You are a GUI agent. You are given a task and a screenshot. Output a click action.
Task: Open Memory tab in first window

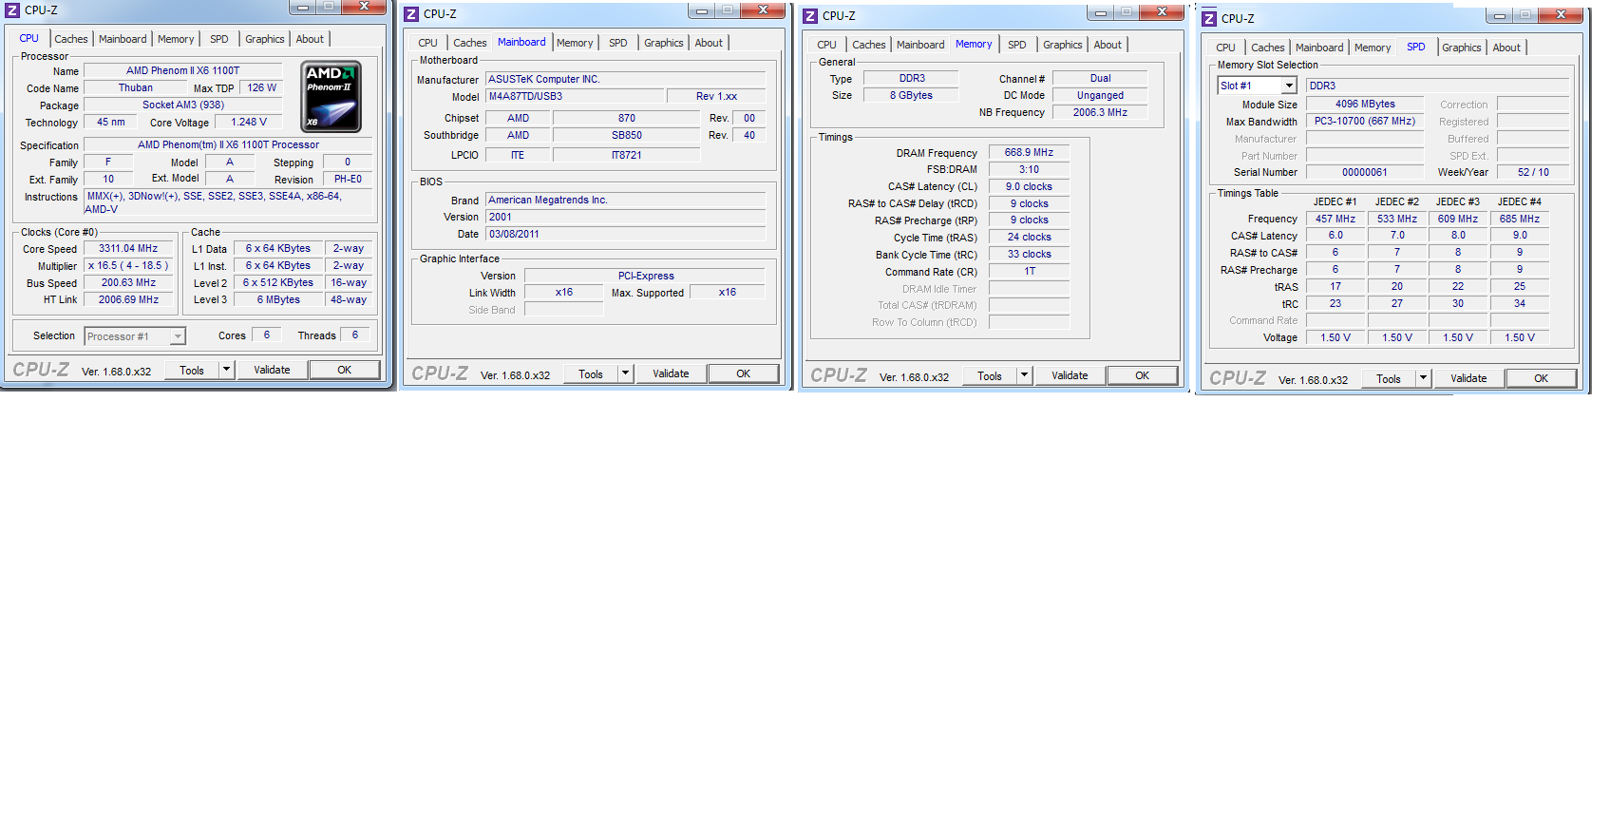click(x=176, y=39)
